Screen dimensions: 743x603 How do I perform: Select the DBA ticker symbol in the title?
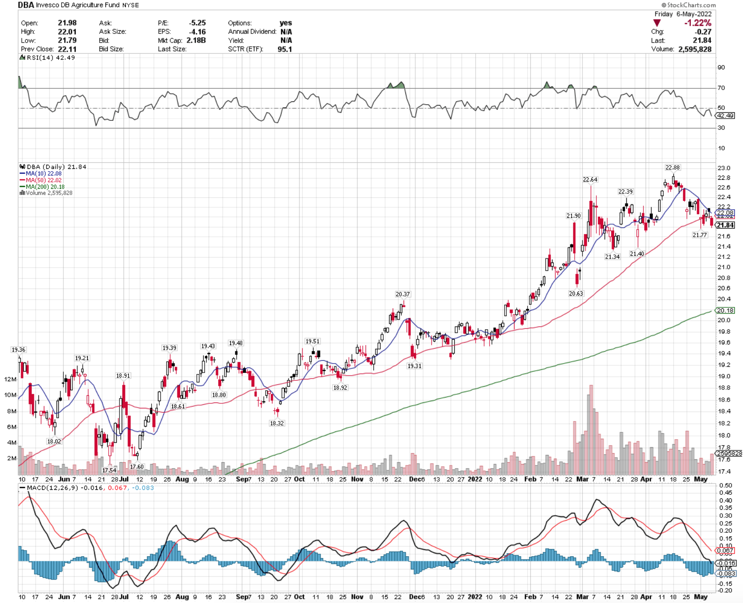click(26, 5)
